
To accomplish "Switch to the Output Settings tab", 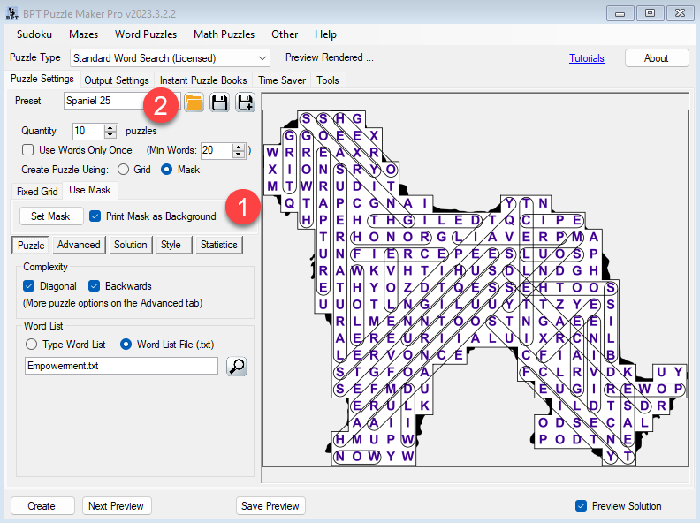I will click(x=116, y=80).
